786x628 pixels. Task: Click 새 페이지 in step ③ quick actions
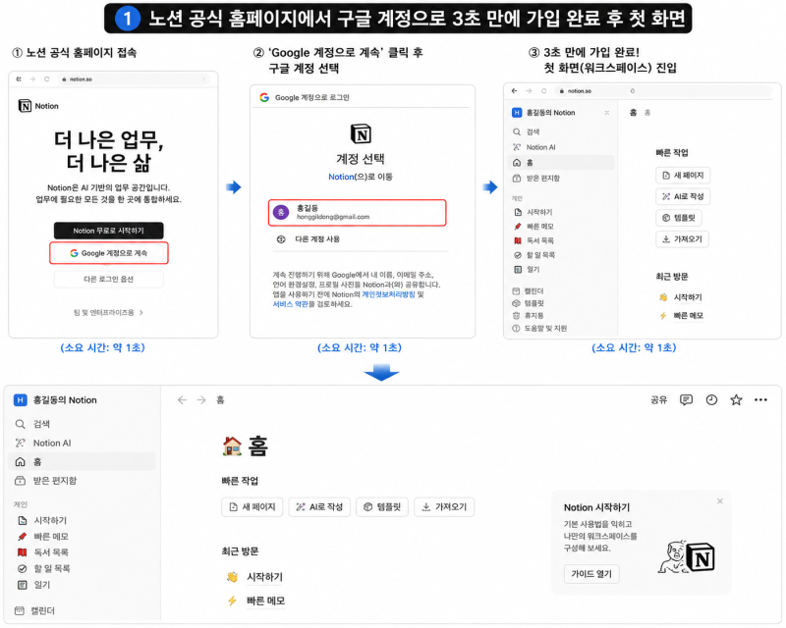tap(683, 176)
